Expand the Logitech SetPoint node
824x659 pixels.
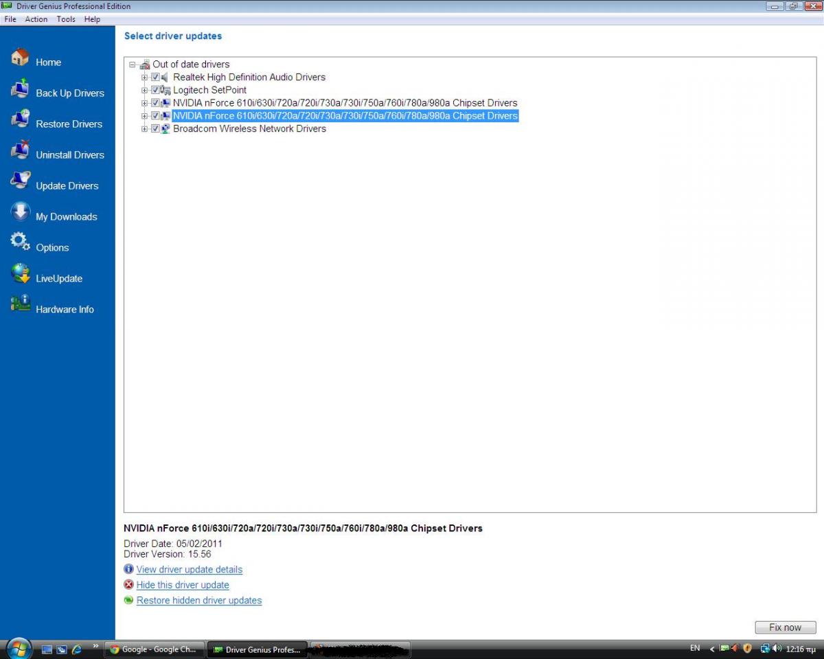[x=145, y=90]
